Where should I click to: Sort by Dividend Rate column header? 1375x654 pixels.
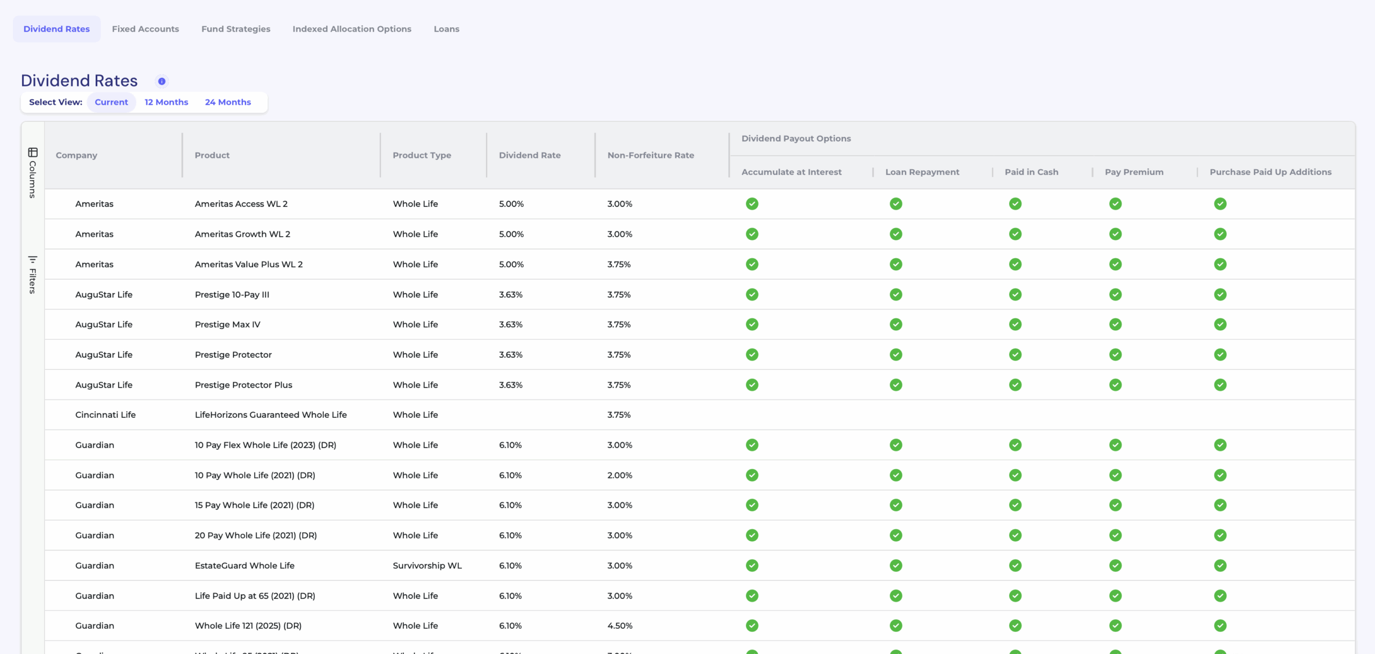pyautogui.click(x=530, y=155)
